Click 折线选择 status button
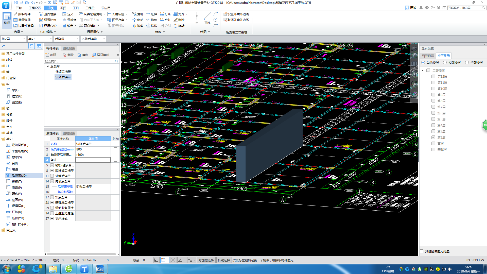 point(224,260)
